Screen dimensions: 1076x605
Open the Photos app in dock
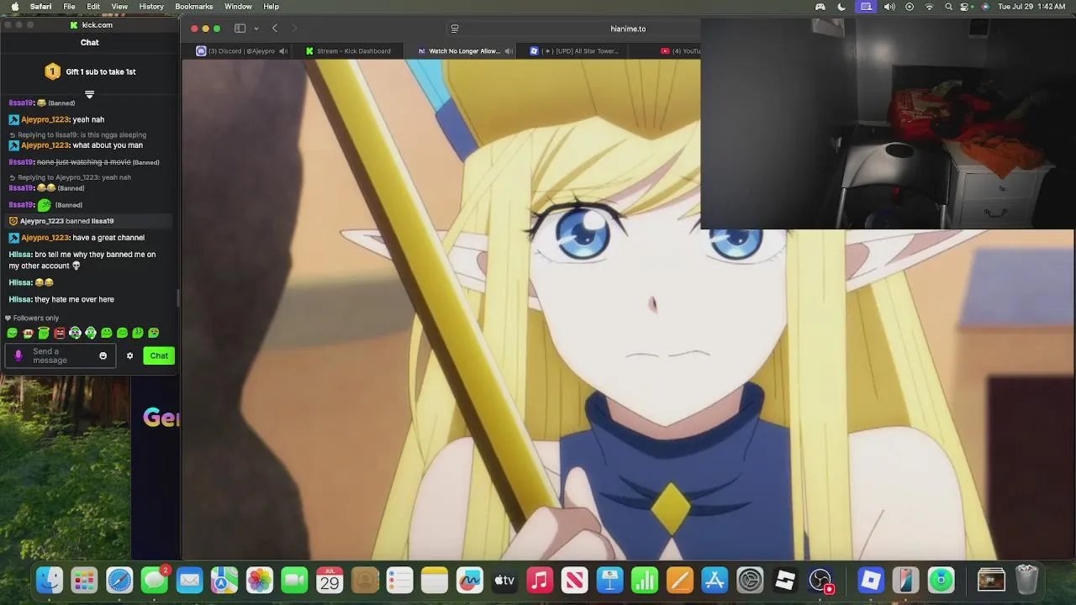(x=260, y=580)
